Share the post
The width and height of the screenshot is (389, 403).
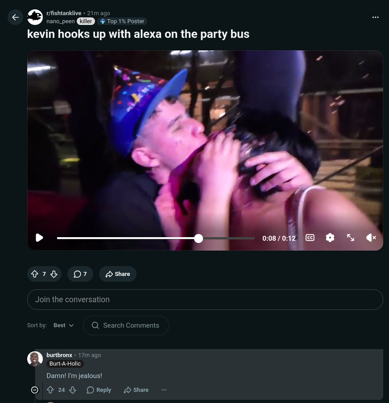point(118,274)
